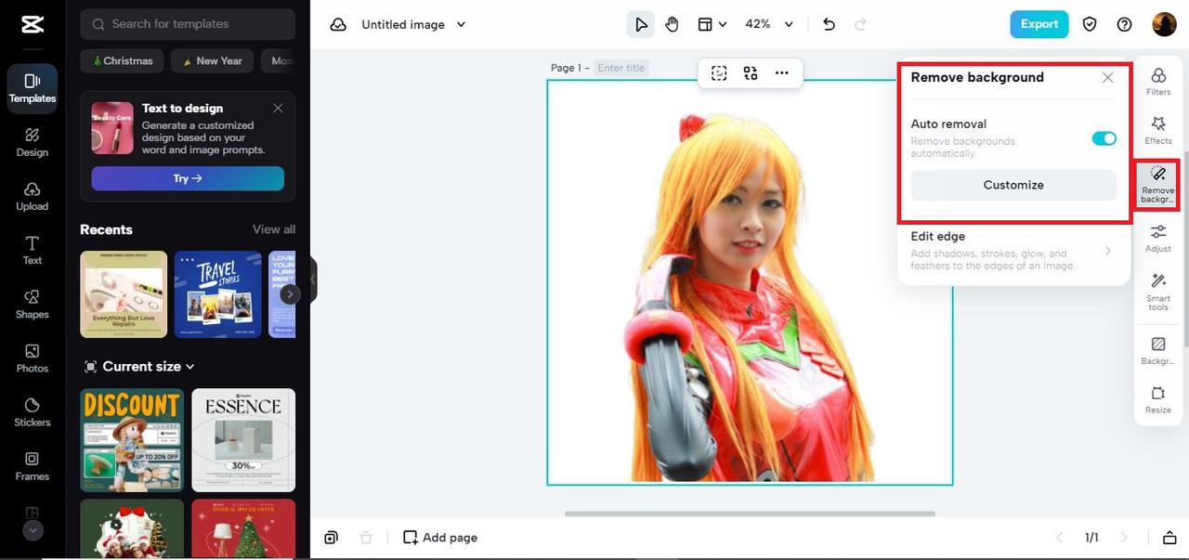Screen dimensions: 1189x560
Task: Click the cloud save status icon
Action: [x=338, y=25]
